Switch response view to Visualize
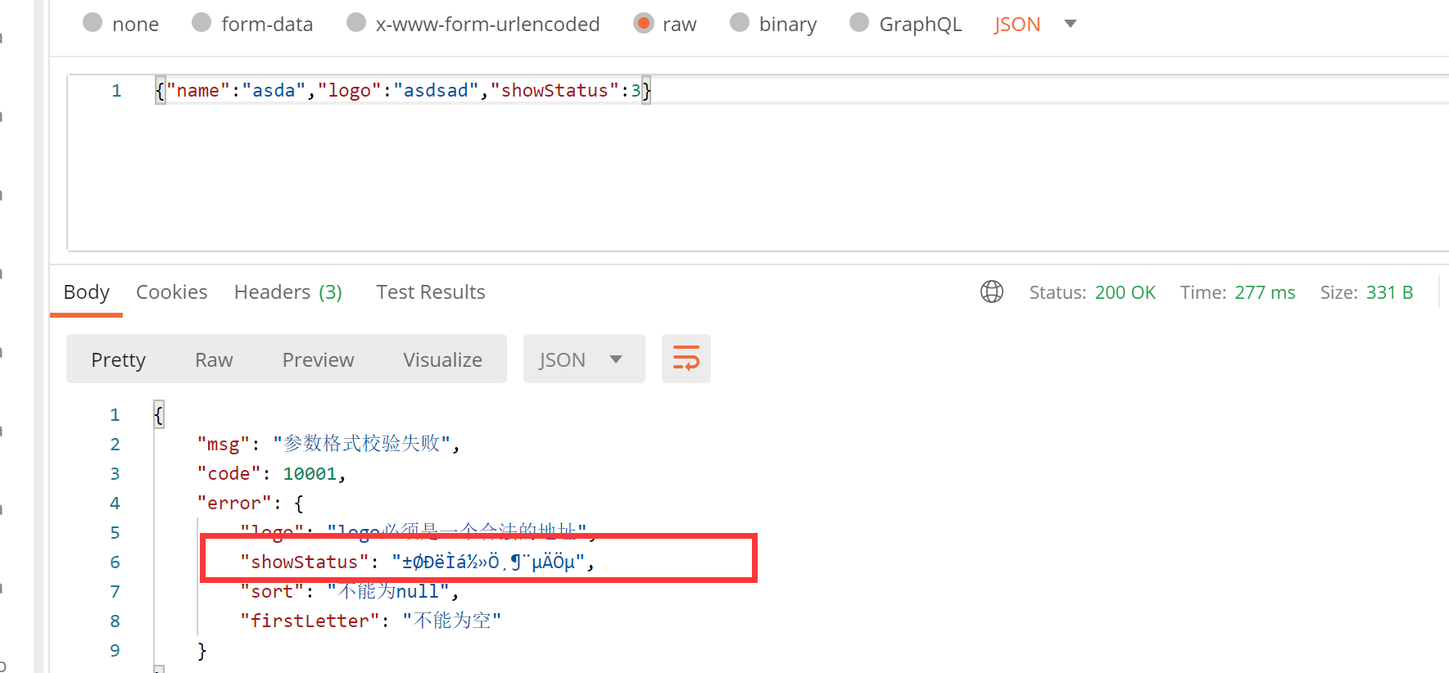Image resolution: width=1449 pixels, height=673 pixels. pos(442,359)
